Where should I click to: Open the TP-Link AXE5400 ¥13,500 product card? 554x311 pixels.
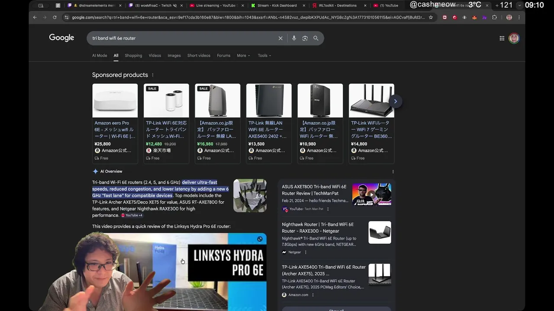[x=269, y=124]
